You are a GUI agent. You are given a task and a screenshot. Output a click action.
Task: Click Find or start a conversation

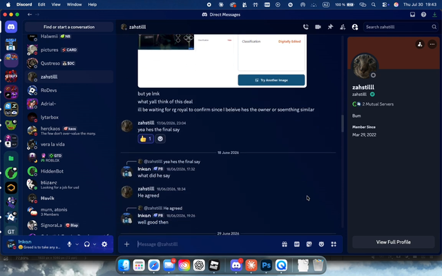pyautogui.click(x=69, y=27)
